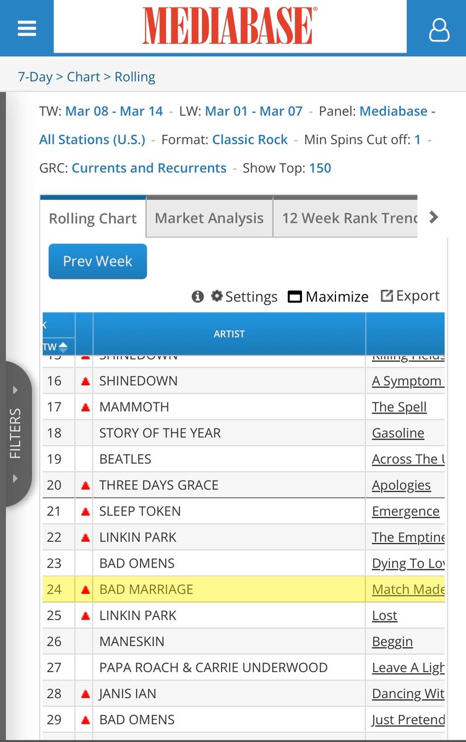
Task: Go to 7-Day breadcrumb
Action: coord(35,77)
